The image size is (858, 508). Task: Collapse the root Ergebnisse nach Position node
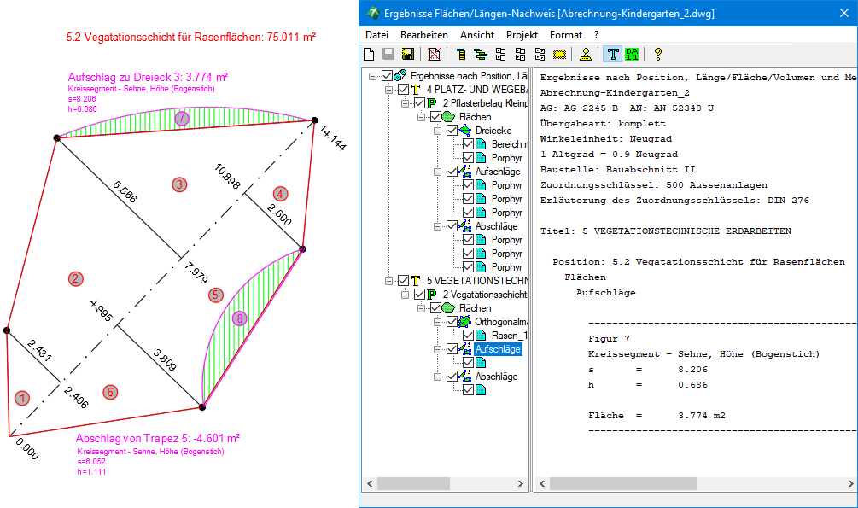pyautogui.click(x=372, y=76)
